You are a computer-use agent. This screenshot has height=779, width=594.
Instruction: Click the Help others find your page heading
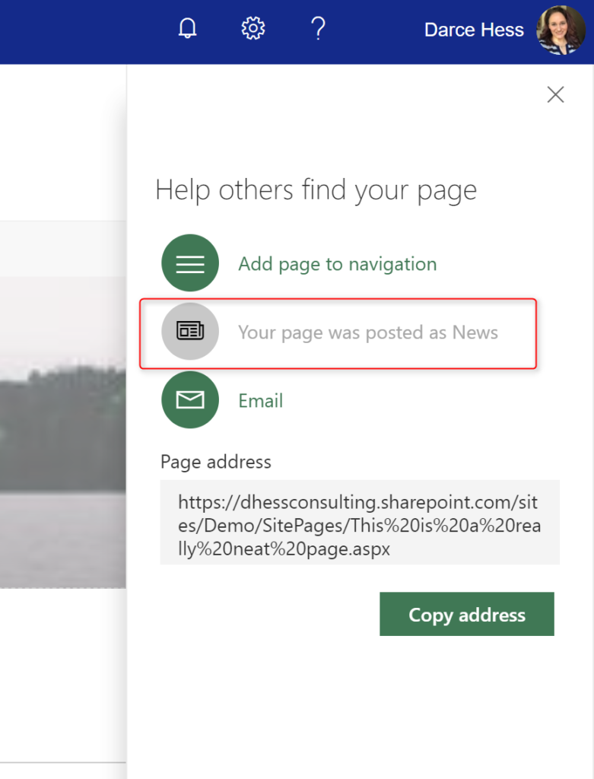point(316,190)
